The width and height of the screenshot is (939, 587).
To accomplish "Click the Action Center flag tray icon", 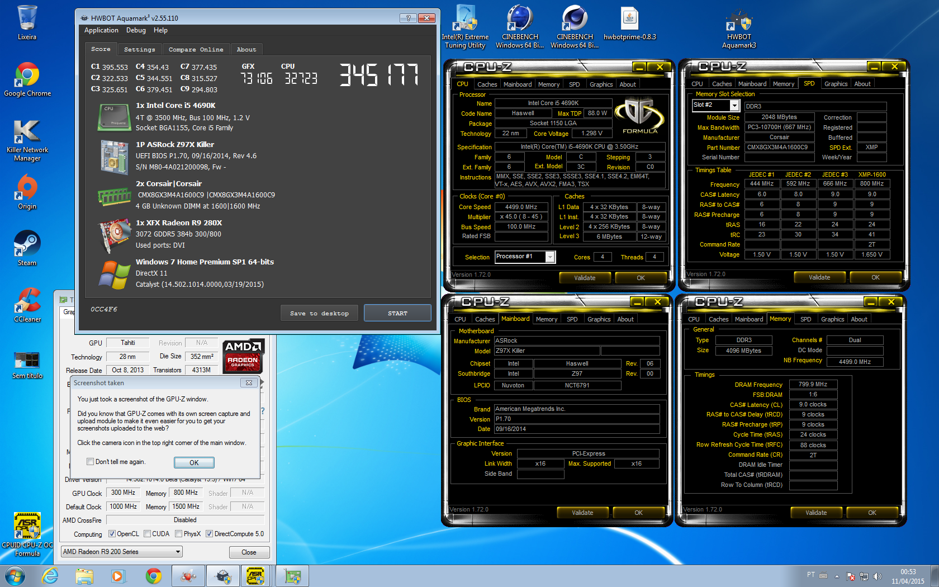I will pyautogui.click(x=851, y=576).
